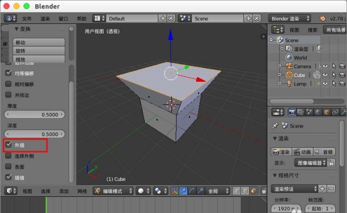Viewport: 347px width, 213px height.
Task: Open the 图像编辑器 display dropdown
Action: 310,163
